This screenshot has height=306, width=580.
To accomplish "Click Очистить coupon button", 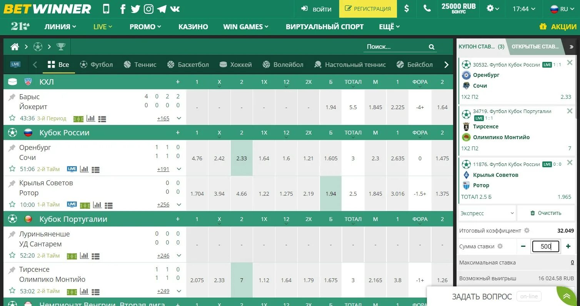I will pyautogui.click(x=545, y=213).
